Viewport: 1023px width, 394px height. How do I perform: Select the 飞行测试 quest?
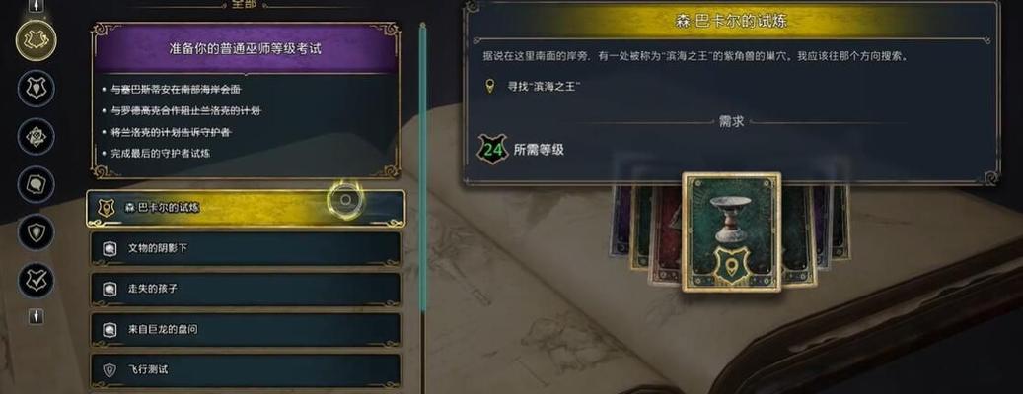(x=246, y=370)
